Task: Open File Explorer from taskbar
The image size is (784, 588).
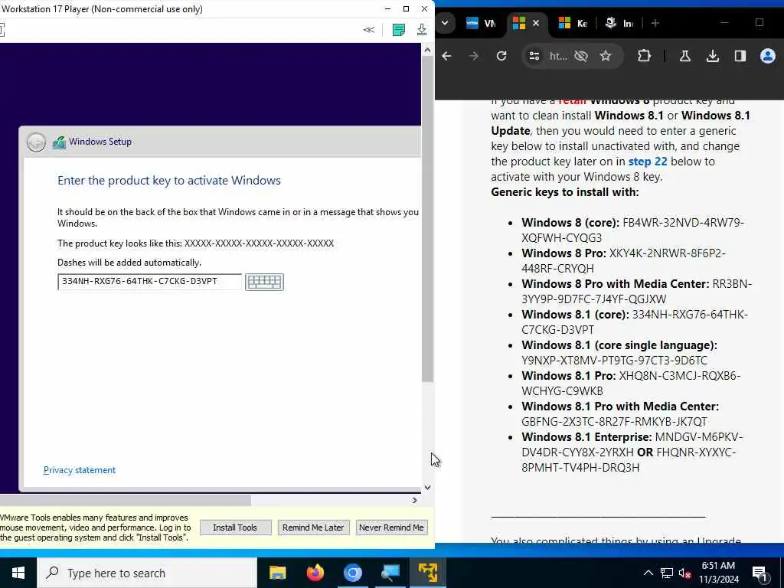Action: (277, 573)
